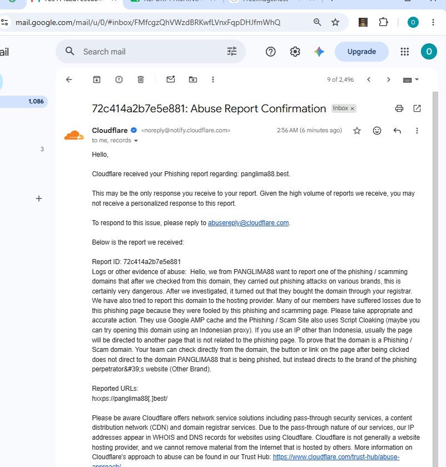This screenshot has height=467, width=446.
Task: View site information icon in address bar
Action: [x=4, y=22]
